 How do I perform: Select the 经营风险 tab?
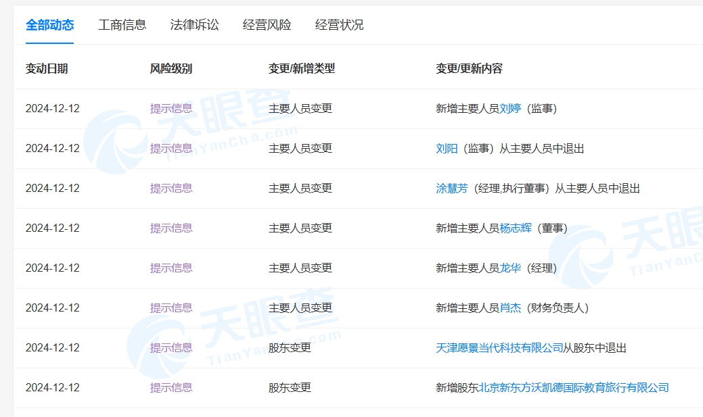pos(267,25)
